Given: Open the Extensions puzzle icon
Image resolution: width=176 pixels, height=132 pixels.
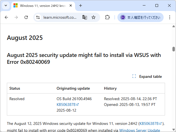Looking at the screenshot, I should (x=107, y=17).
